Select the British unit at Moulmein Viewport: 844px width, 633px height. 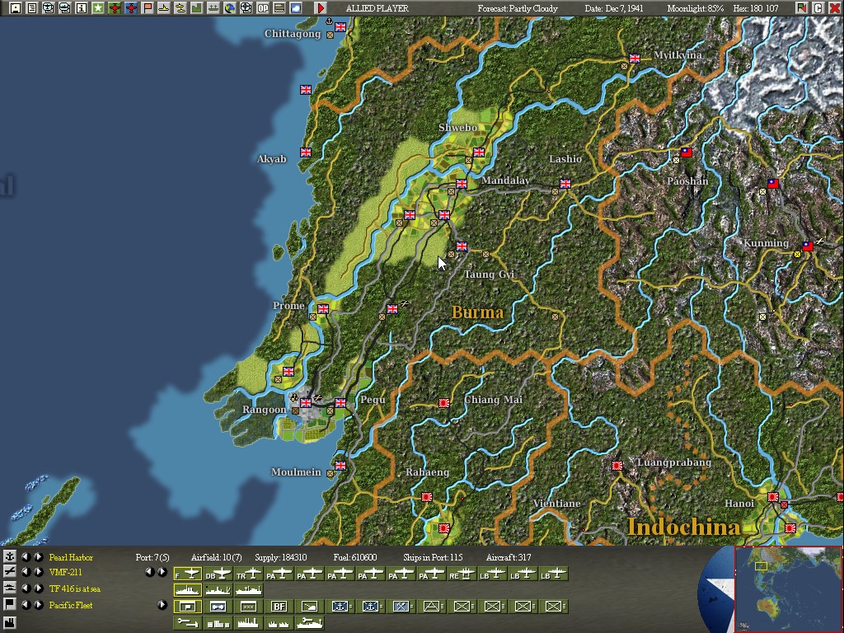click(340, 465)
